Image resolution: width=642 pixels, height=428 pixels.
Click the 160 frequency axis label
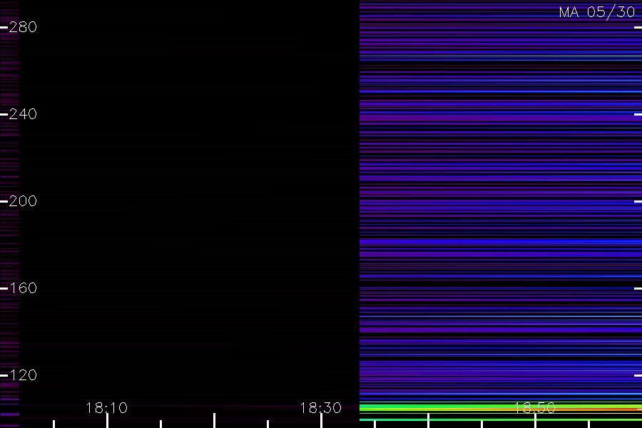pyautogui.click(x=23, y=288)
